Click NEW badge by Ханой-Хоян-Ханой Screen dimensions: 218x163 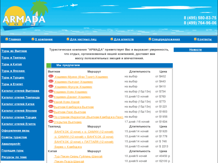pos(51,101)
